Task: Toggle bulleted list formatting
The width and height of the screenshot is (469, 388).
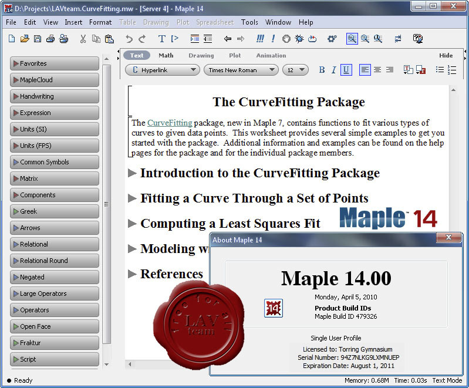Action: [x=440, y=70]
